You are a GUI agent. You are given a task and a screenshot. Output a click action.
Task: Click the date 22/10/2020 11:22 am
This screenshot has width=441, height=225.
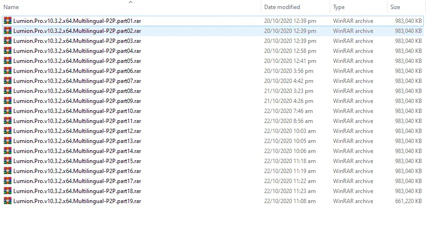pos(290,181)
